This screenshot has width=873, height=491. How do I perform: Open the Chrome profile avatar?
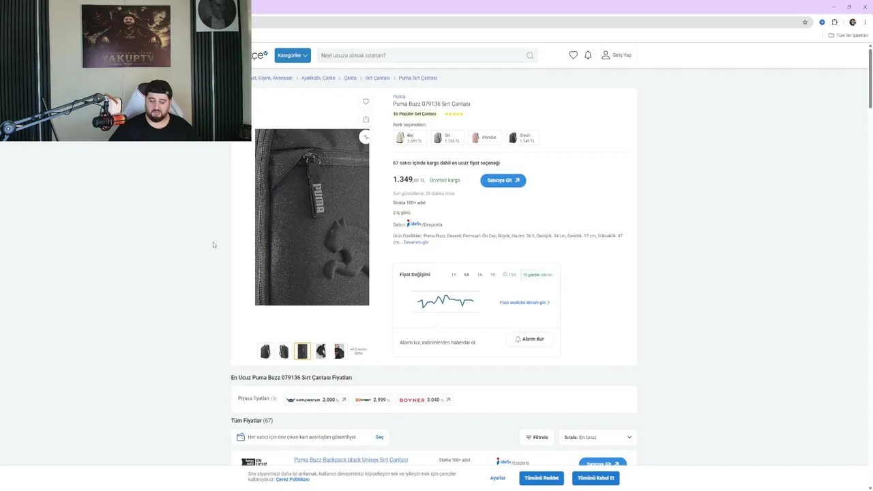click(x=853, y=22)
